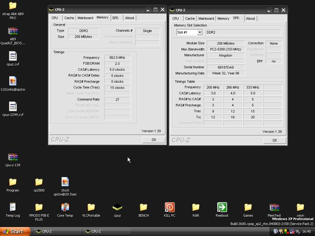Click the FSB:DRAM field showing 2:3
The image size is (315, 236).
(x=117, y=64)
